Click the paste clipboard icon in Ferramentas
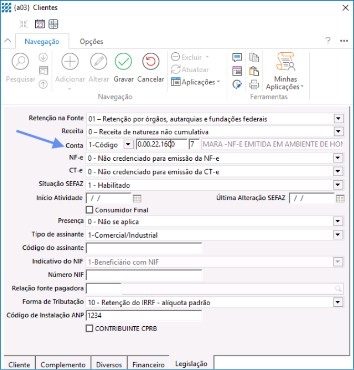Image resolution: width=354 pixels, height=370 pixels. click(x=254, y=71)
